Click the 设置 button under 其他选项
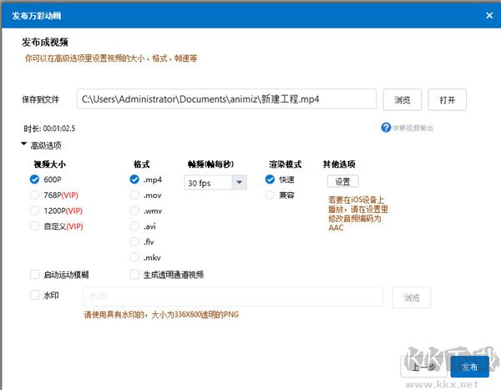501x390 pixels. (342, 181)
